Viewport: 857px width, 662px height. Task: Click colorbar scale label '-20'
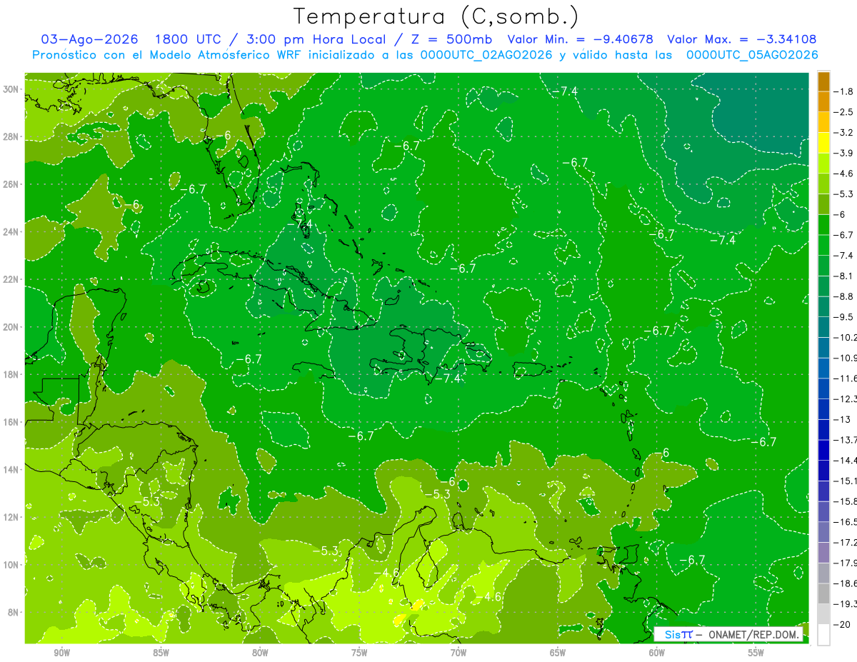(x=843, y=625)
